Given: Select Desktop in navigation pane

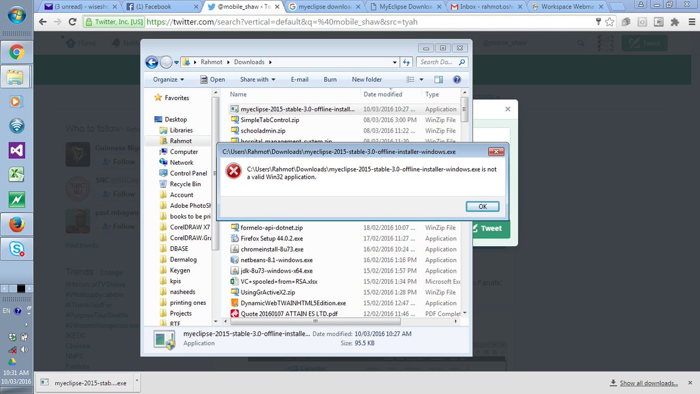Looking at the screenshot, I should (171, 119).
